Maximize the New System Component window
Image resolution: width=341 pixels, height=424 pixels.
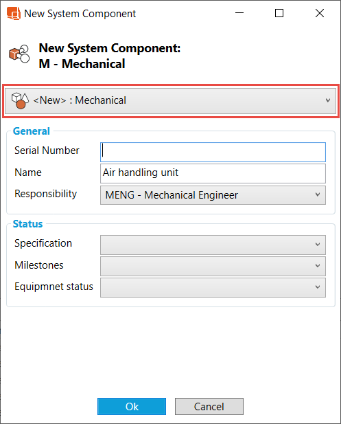[279, 13]
